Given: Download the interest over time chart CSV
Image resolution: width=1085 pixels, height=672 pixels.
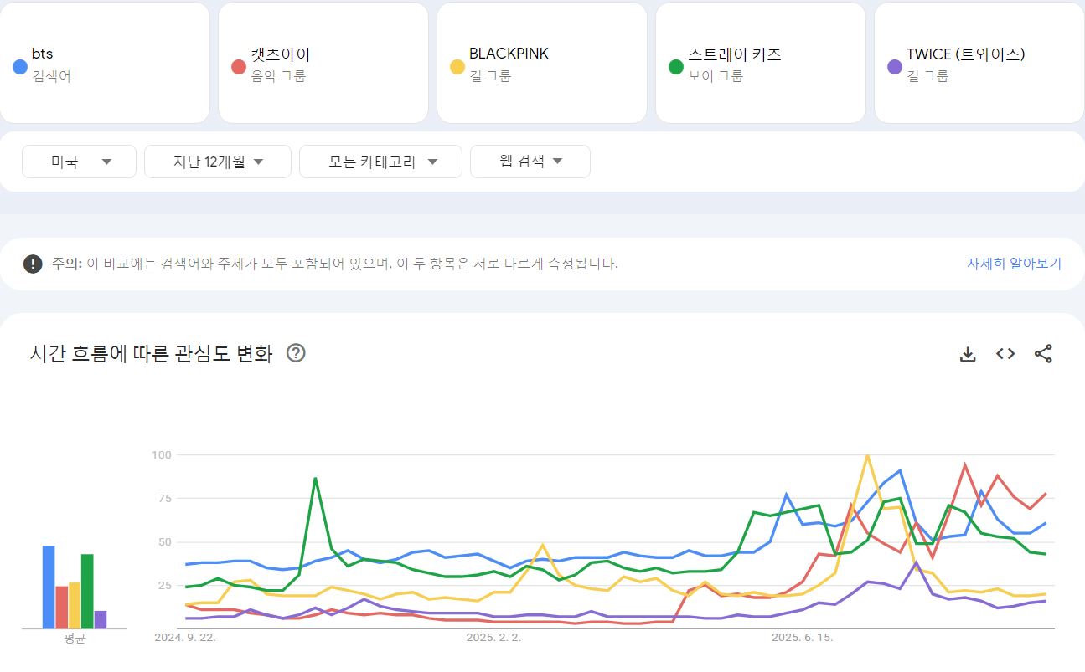Looking at the screenshot, I should click(x=968, y=354).
